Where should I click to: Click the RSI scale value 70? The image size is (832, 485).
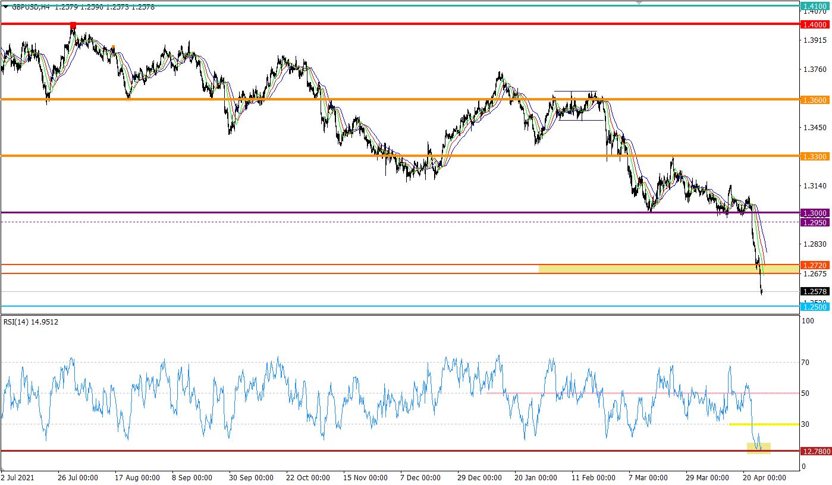tap(806, 362)
